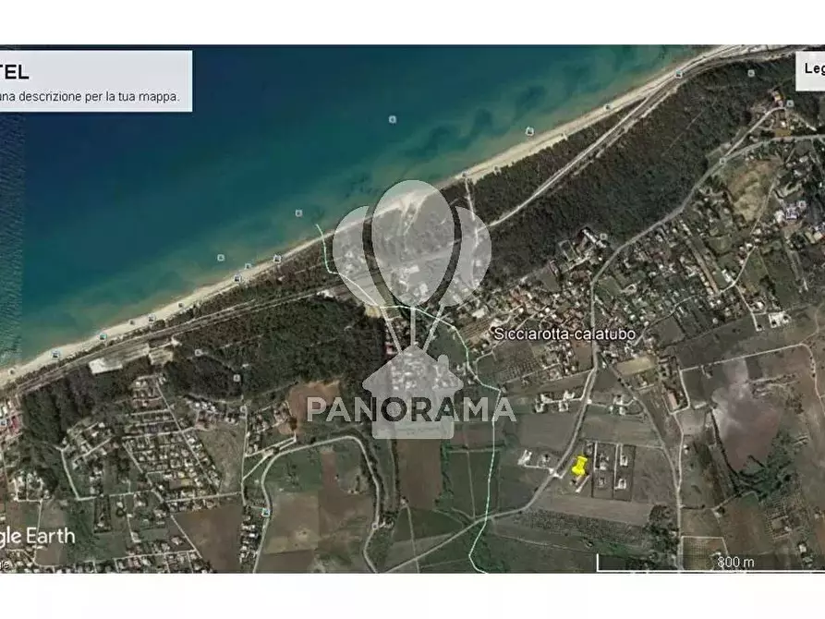Open photo icon on railway beside Leg button

(x=679, y=74)
